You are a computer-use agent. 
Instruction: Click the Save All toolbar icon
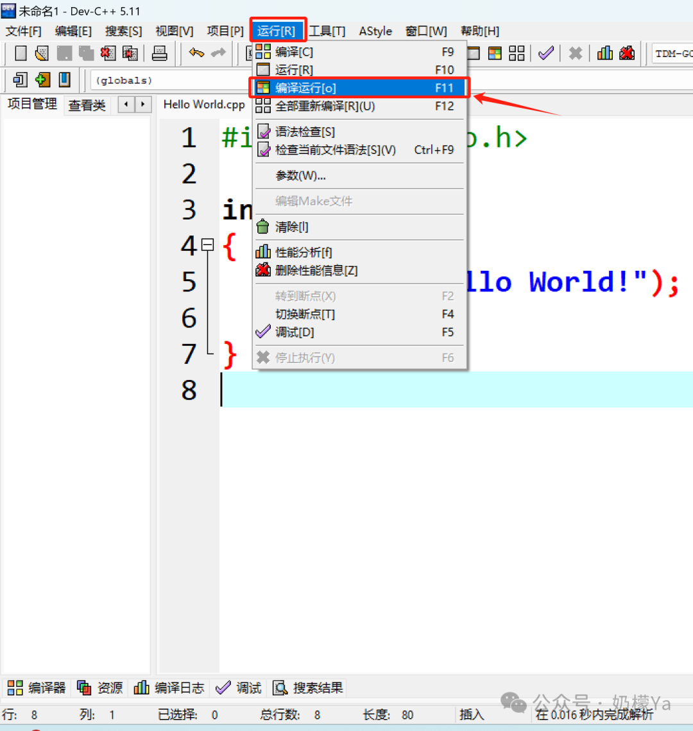(x=86, y=53)
